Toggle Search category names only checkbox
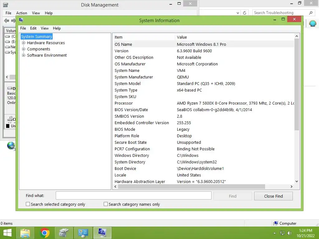This screenshot has width=319, height=239. pos(106,204)
